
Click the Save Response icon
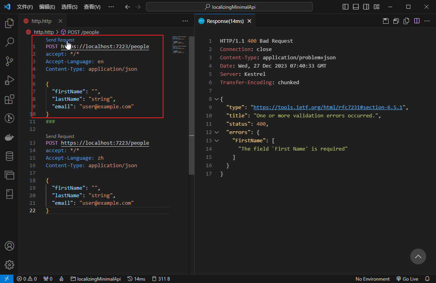pyautogui.click(x=386, y=21)
